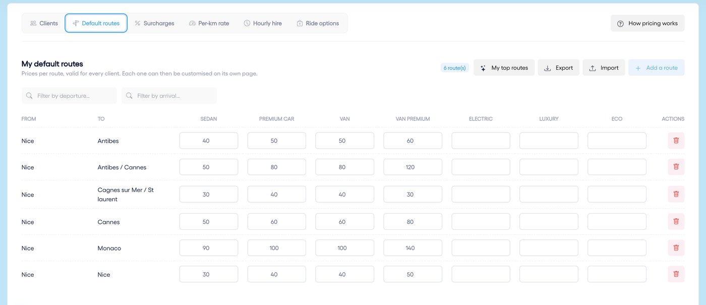Edit Premium Car price for Antibes row
The image size is (706, 305).
point(276,141)
